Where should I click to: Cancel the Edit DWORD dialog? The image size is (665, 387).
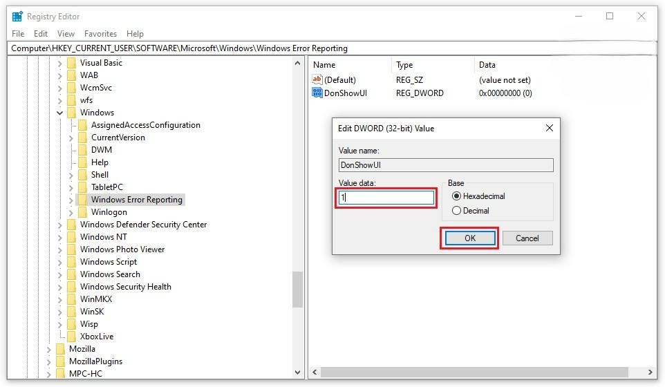coord(527,238)
